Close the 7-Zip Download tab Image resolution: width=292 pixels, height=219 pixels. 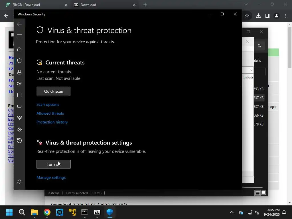click(x=134, y=5)
